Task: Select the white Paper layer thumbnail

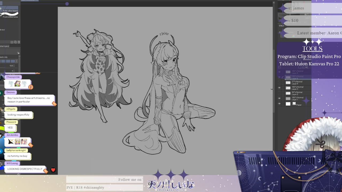Action: [x=288, y=104]
